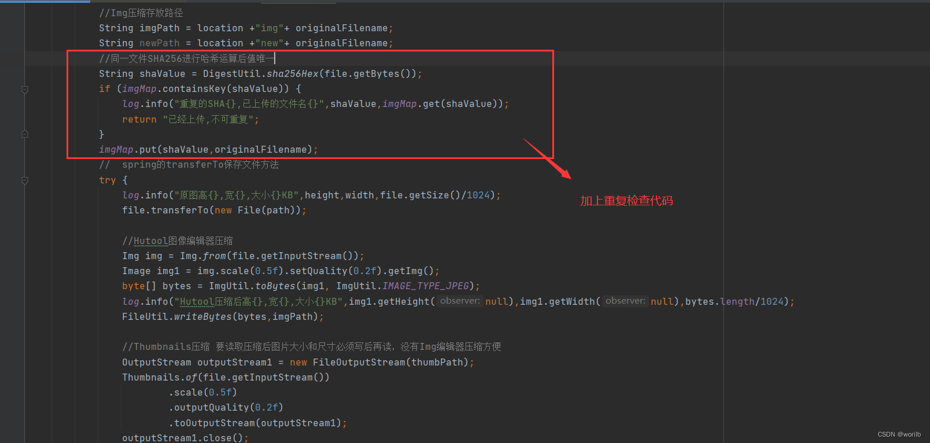The image size is (930, 443).
Task: Click the '原图高' log.info line
Action: coord(311,195)
